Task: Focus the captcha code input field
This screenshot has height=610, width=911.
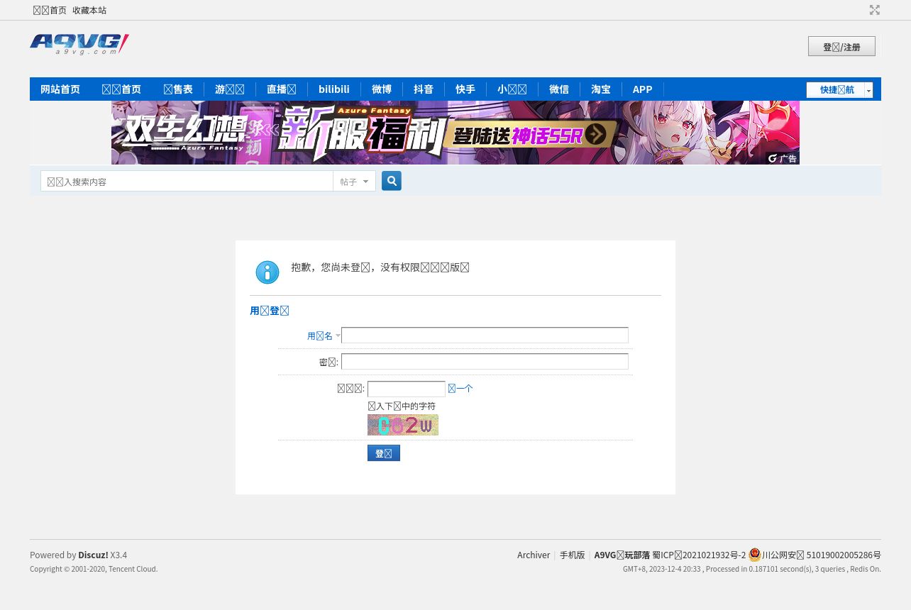Action: tap(407, 389)
